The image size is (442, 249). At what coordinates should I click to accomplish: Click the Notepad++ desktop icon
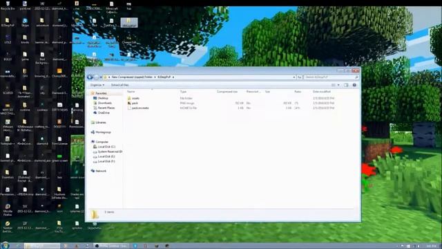tap(8, 140)
